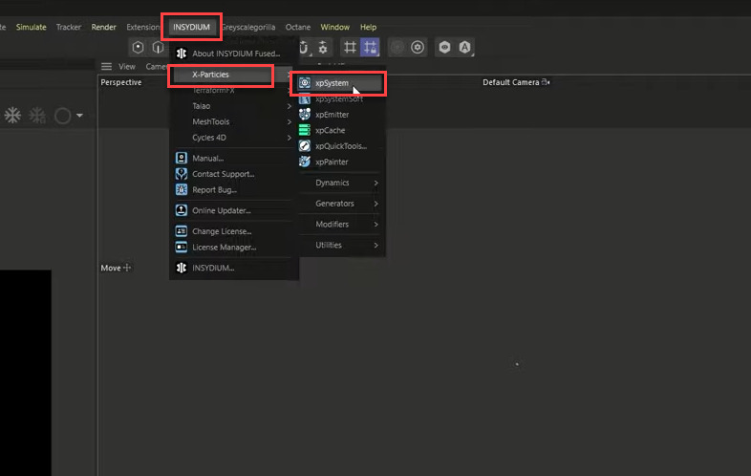Click the License Manager icon

coord(181,247)
